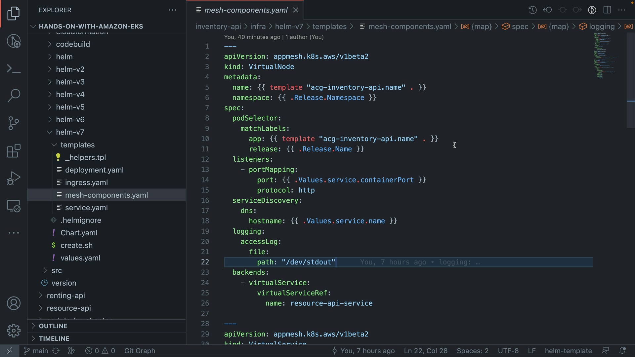
Task: Click helm-template language mode in status bar
Action: tap(568, 351)
